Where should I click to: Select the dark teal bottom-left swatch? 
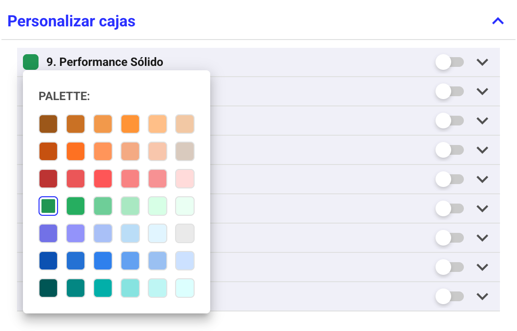[x=48, y=288]
